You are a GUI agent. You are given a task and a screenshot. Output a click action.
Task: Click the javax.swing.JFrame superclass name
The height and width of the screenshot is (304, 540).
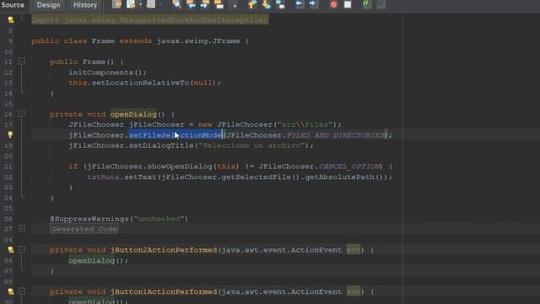click(198, 41)
